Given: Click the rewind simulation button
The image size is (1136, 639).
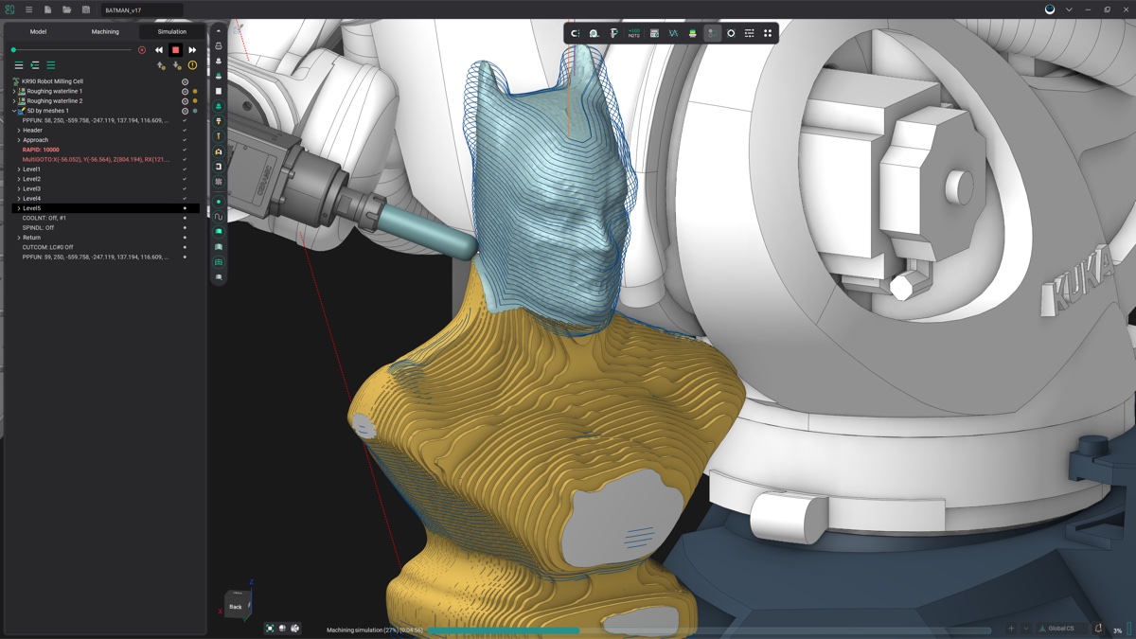Looking at the screenshot, I should coord(159,50).
